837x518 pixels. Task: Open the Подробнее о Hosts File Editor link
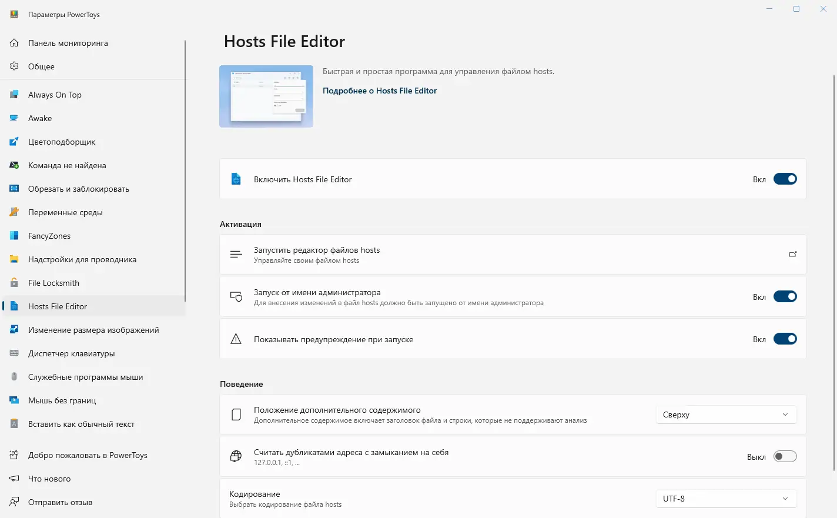[x=380, y=91]
